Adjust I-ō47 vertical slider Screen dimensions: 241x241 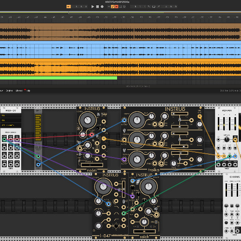click(123, 189)
